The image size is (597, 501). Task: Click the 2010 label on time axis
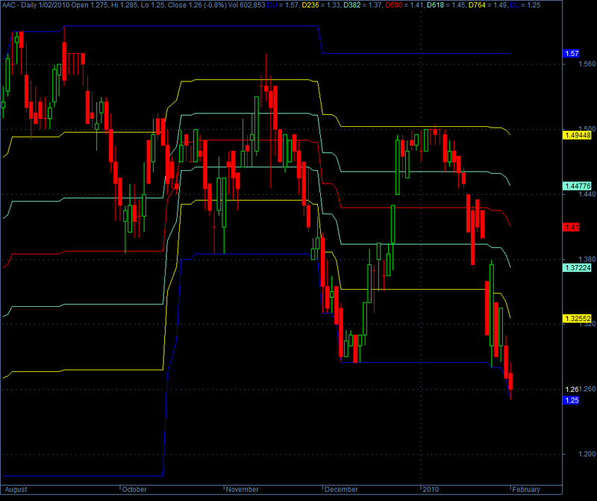click(431, 490)
